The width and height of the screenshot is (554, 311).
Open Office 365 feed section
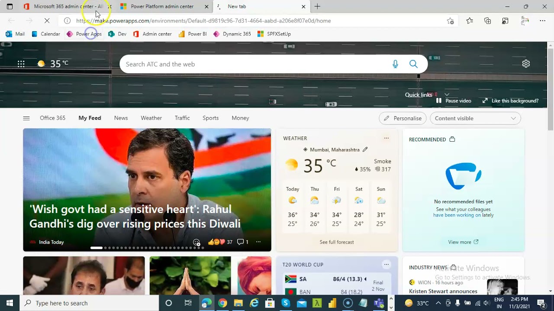tap(53, 118)
